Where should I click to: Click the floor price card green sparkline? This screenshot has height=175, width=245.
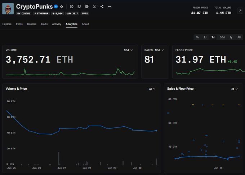[x=210, y=71]
